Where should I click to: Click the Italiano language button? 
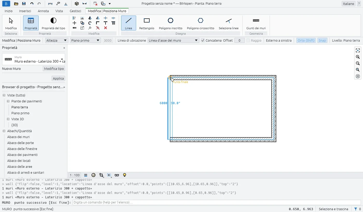coord(348,4)
